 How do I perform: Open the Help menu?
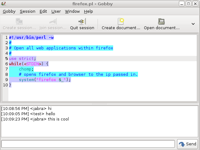tap(88, 11)
